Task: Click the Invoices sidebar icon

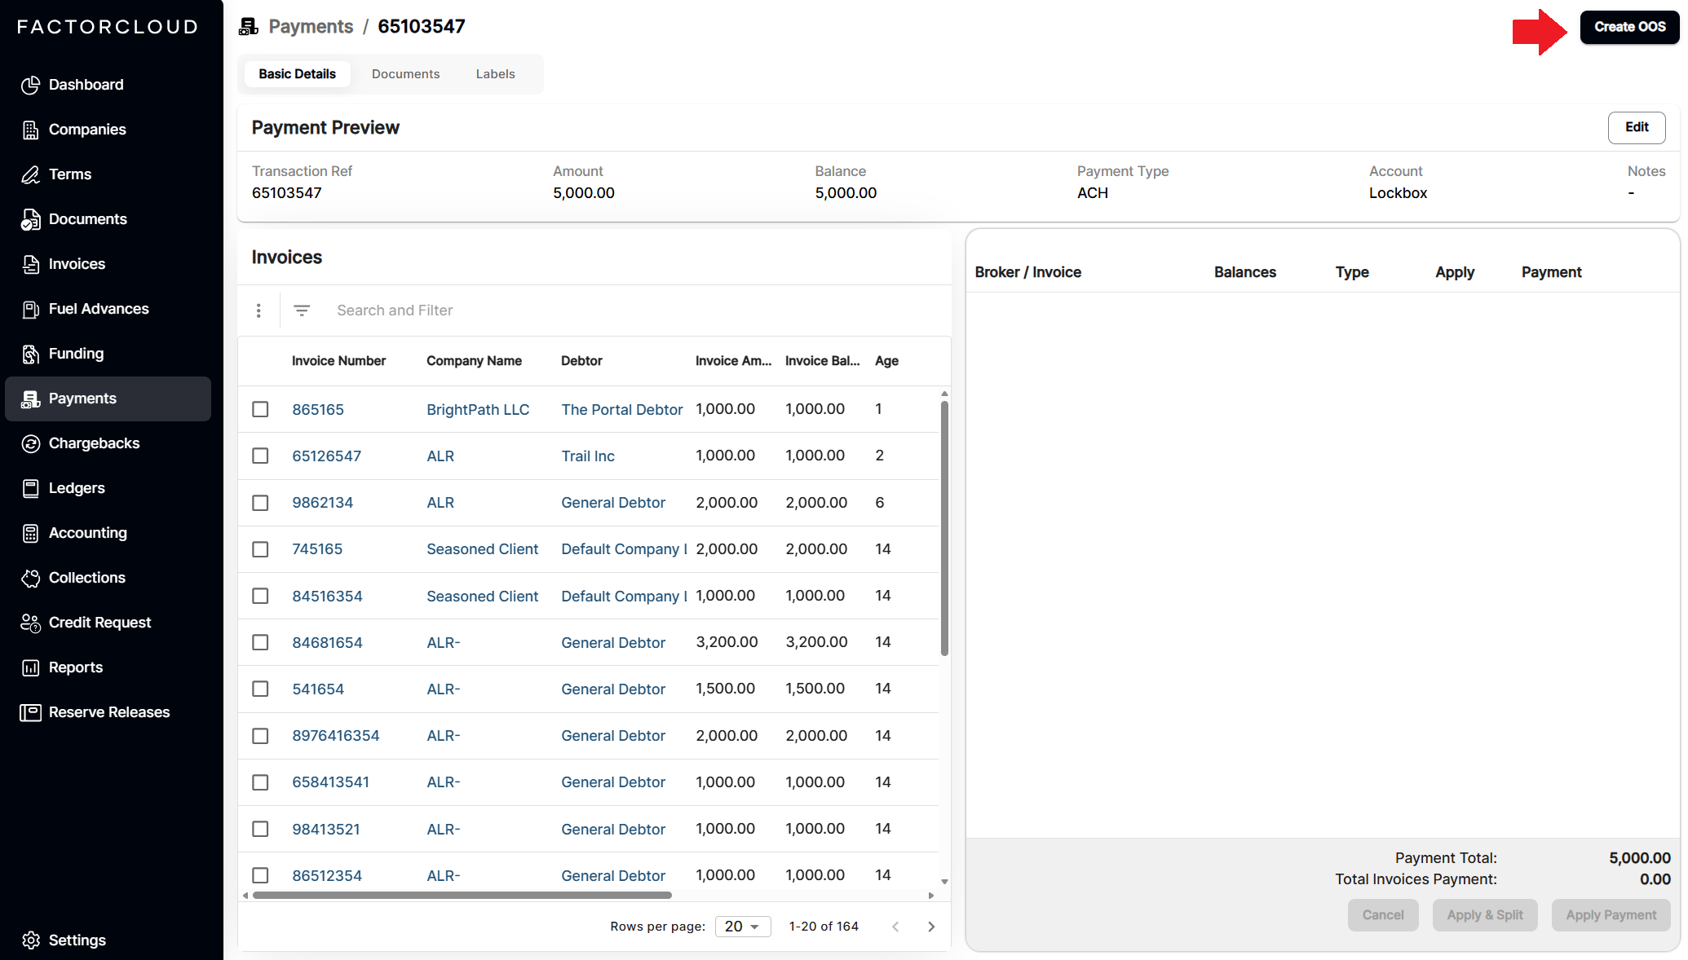Action: [x=30, y=264]
